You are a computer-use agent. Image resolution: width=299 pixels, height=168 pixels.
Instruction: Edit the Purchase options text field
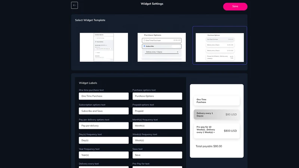(x=157, y=96)
